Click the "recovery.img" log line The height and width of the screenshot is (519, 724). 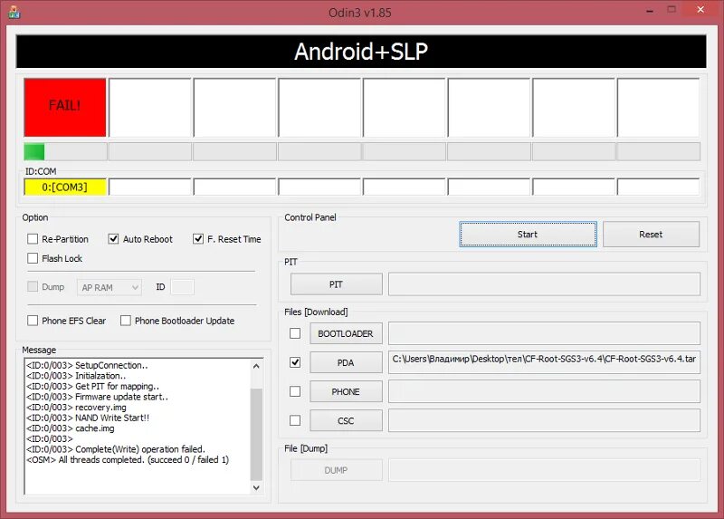[76, 408]
